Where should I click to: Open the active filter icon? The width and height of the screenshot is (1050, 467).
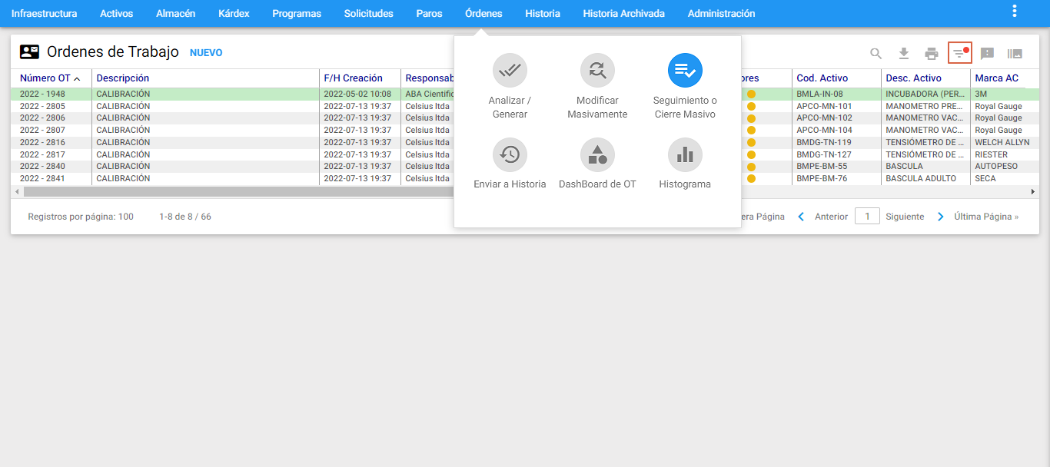[959, 53]
